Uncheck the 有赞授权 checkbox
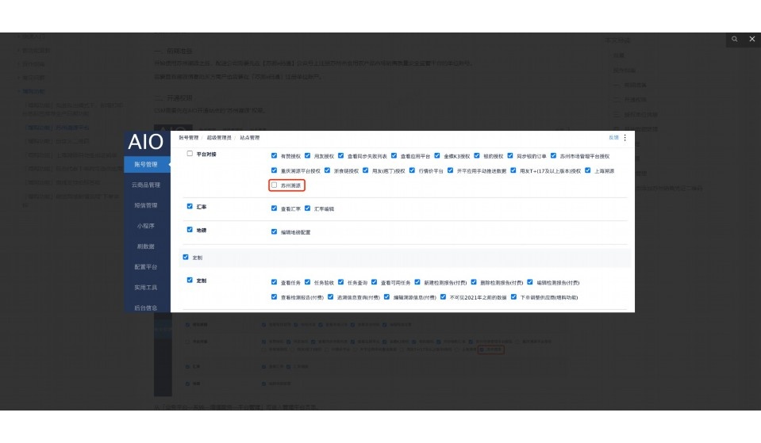The image size is (761, 443). click(x=275, y=156)
